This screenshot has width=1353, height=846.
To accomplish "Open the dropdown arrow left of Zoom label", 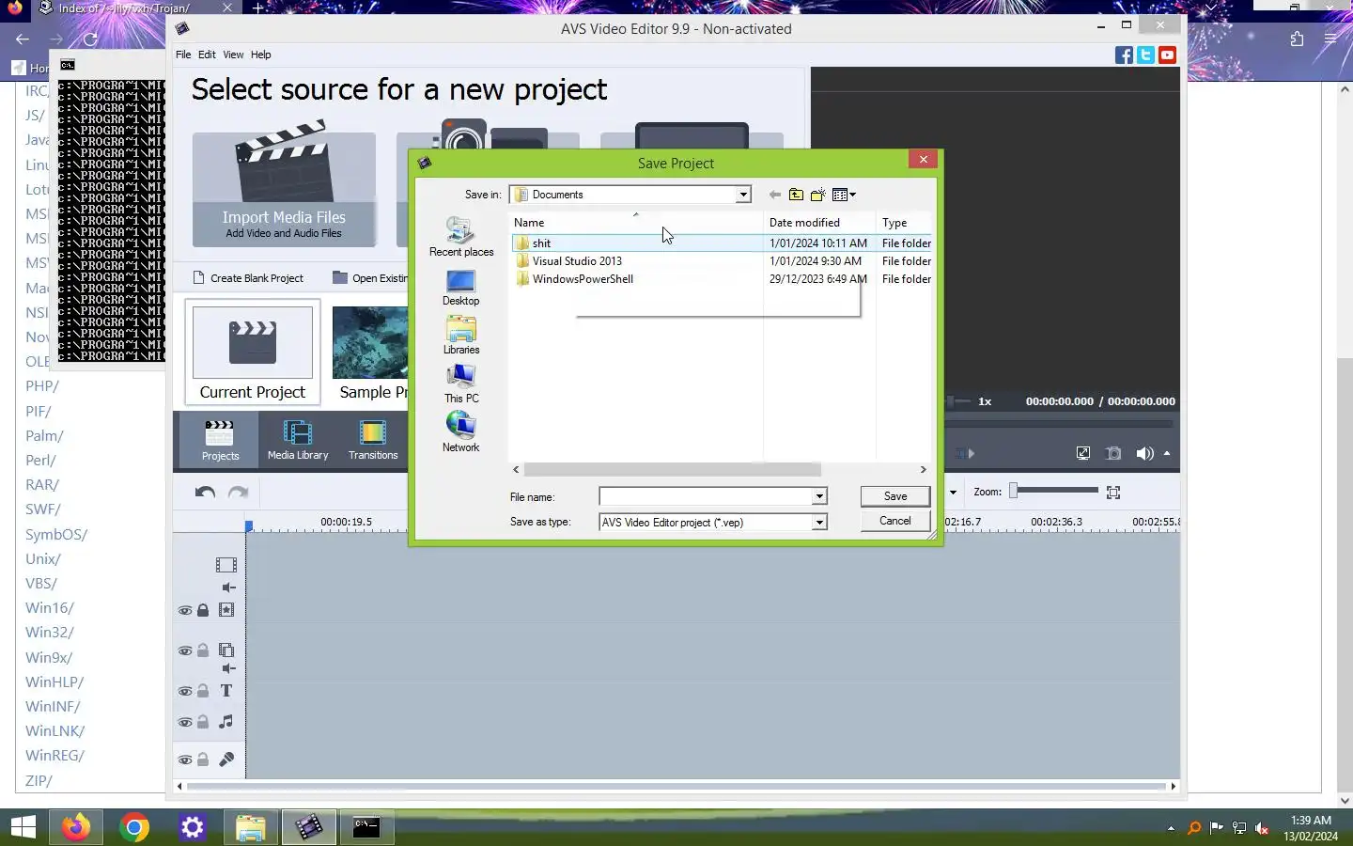I will pyautogui.click(x=953, y=493).
